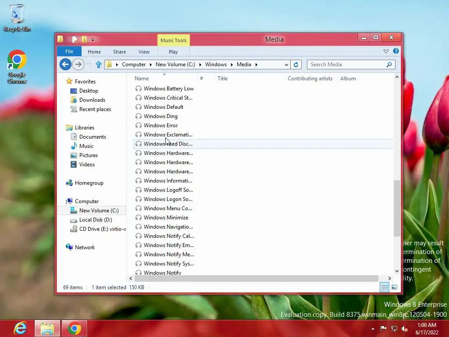
Task: Select the Windows Battery Low file
Action: point(169,89)
